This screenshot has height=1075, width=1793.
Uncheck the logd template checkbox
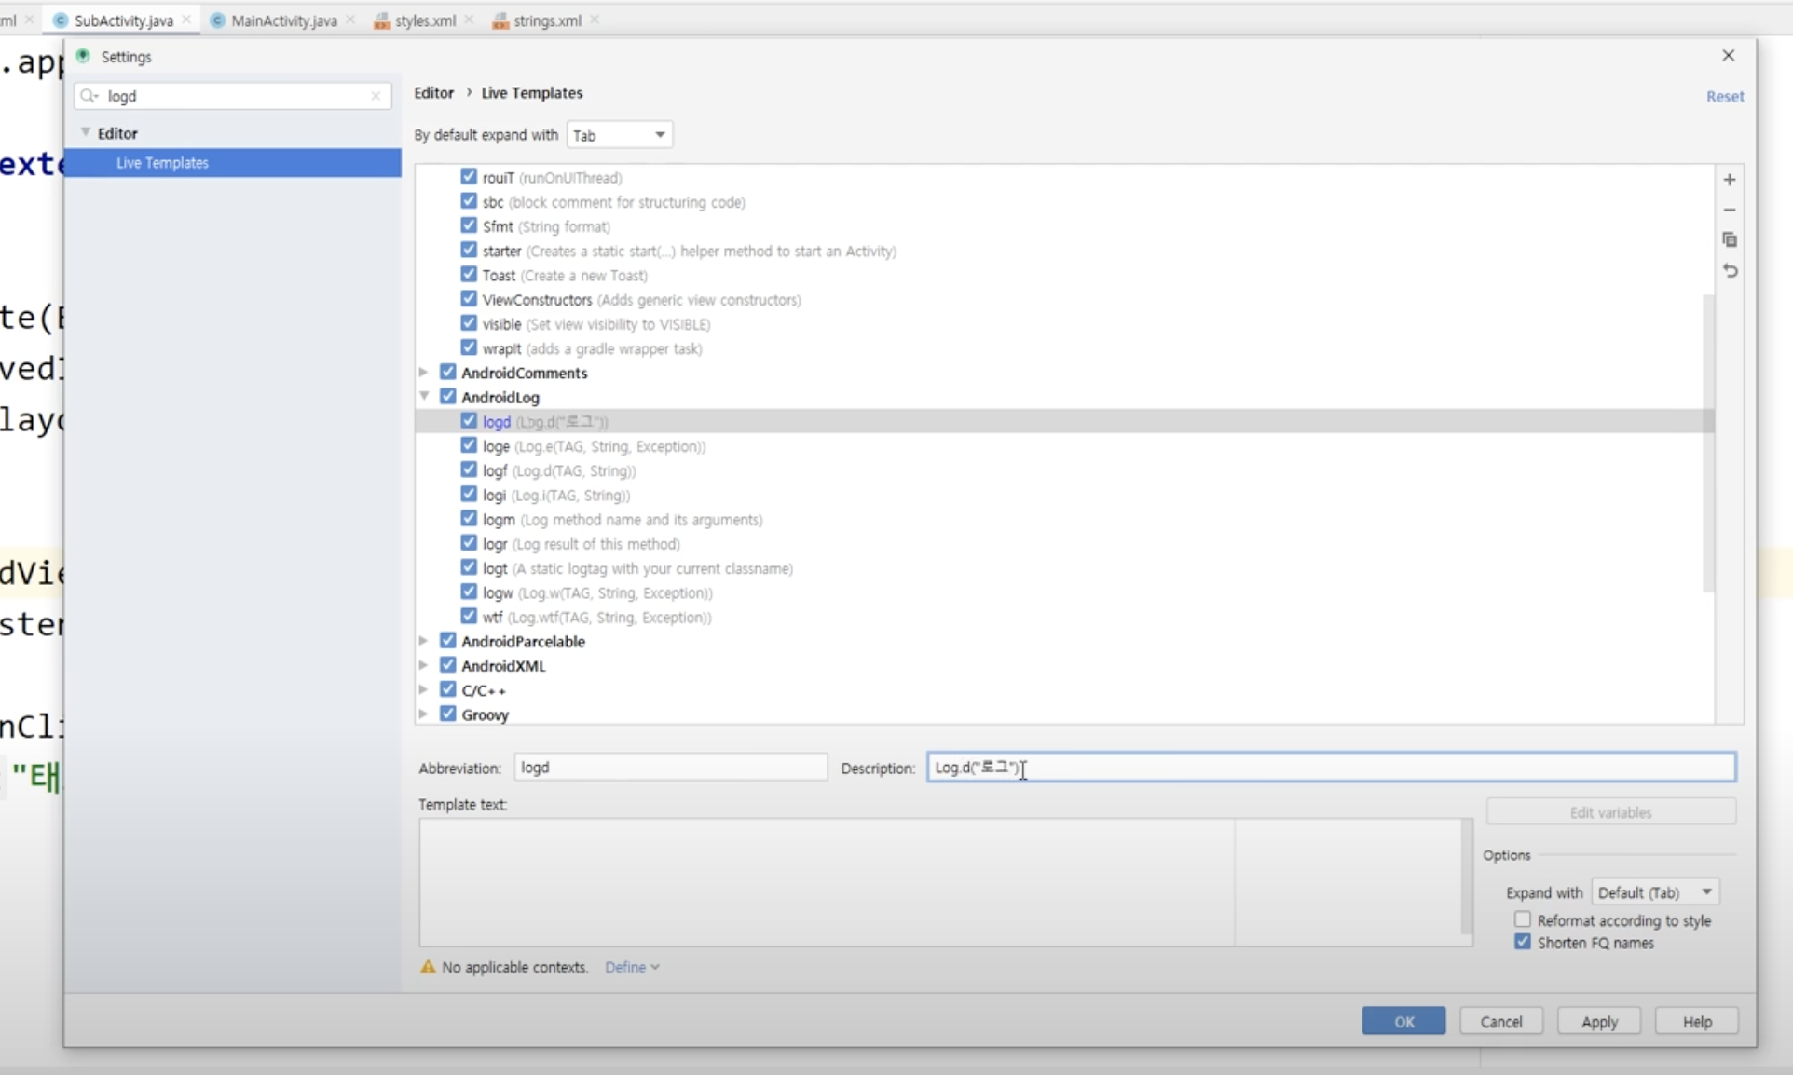pos(469,421)
